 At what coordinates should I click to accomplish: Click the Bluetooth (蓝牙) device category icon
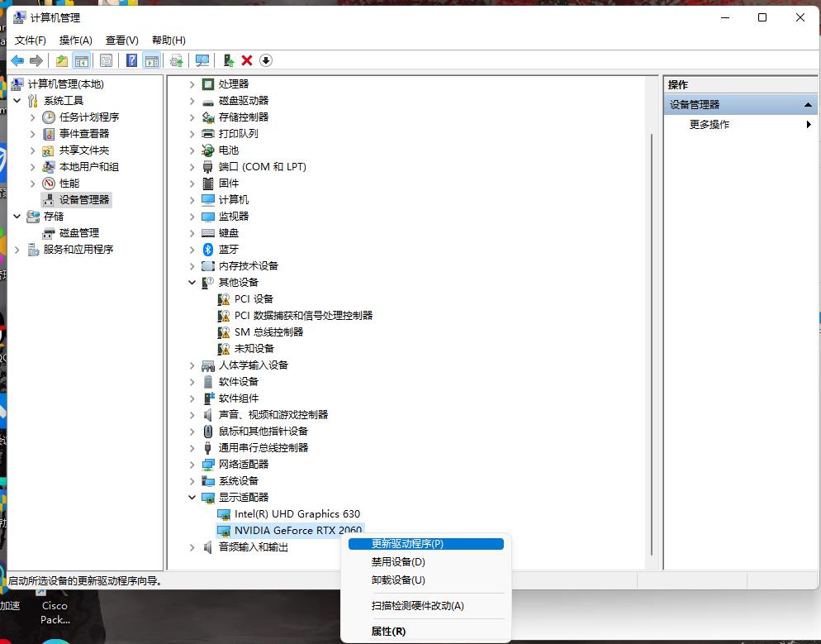point(208,250)
